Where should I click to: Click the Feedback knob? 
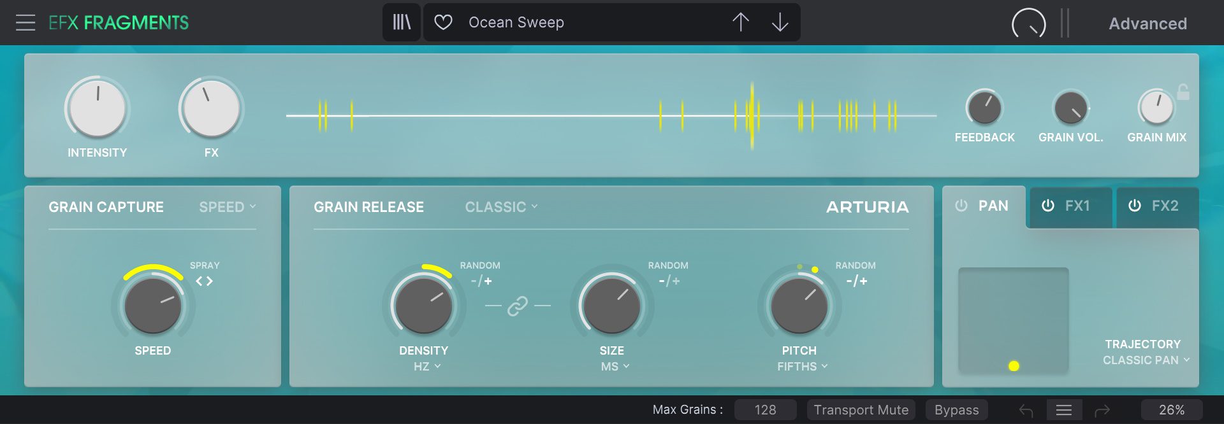[984, 108]
